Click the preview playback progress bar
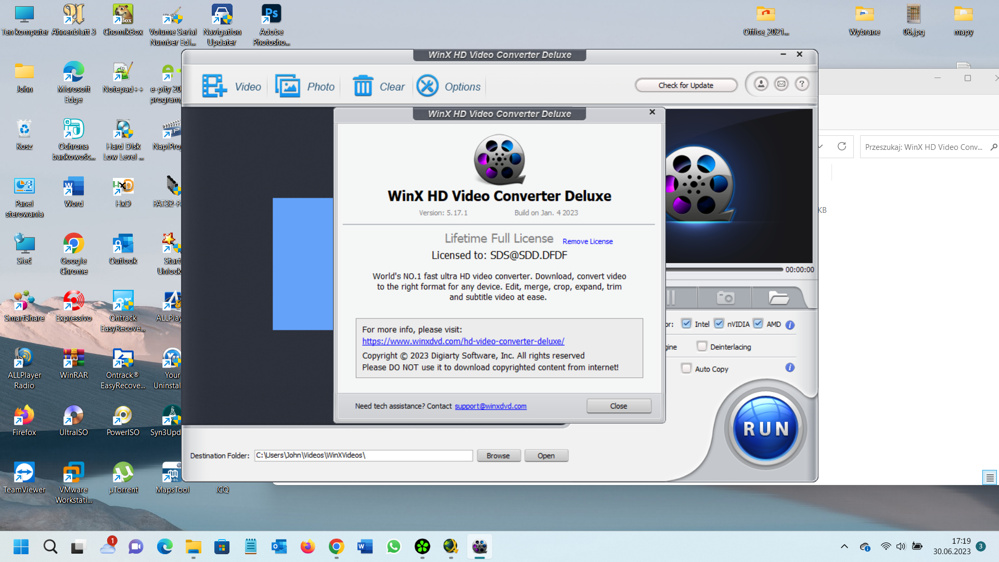This screenshot has width=999, height=562. [x=724, y=270]
